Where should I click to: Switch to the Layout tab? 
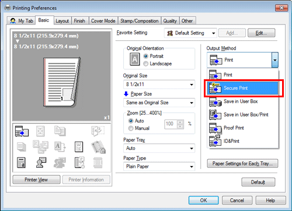62,21
